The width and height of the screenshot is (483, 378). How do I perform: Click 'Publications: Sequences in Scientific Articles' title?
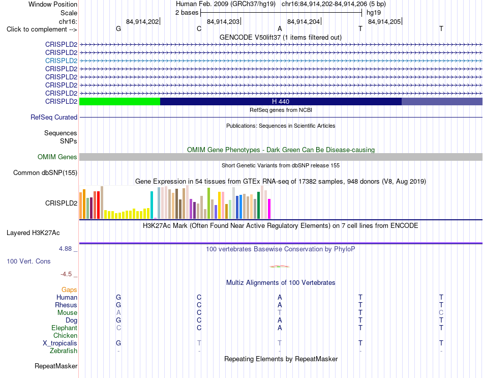click(281, 126)
